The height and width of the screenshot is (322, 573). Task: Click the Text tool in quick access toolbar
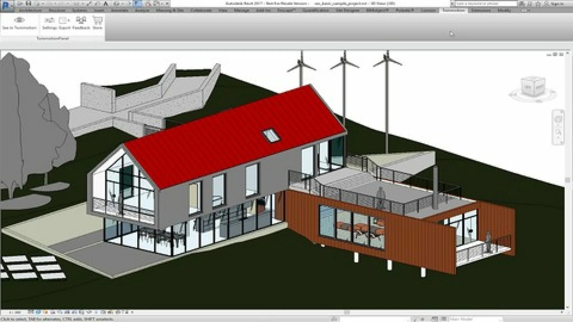[x=105, y=4]
